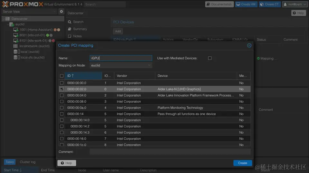Click the Name input field with iGPU
Screen dimensions: 309x173
point(121,58)
